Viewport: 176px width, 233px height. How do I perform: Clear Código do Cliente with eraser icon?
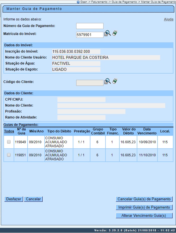coord(115,81)
